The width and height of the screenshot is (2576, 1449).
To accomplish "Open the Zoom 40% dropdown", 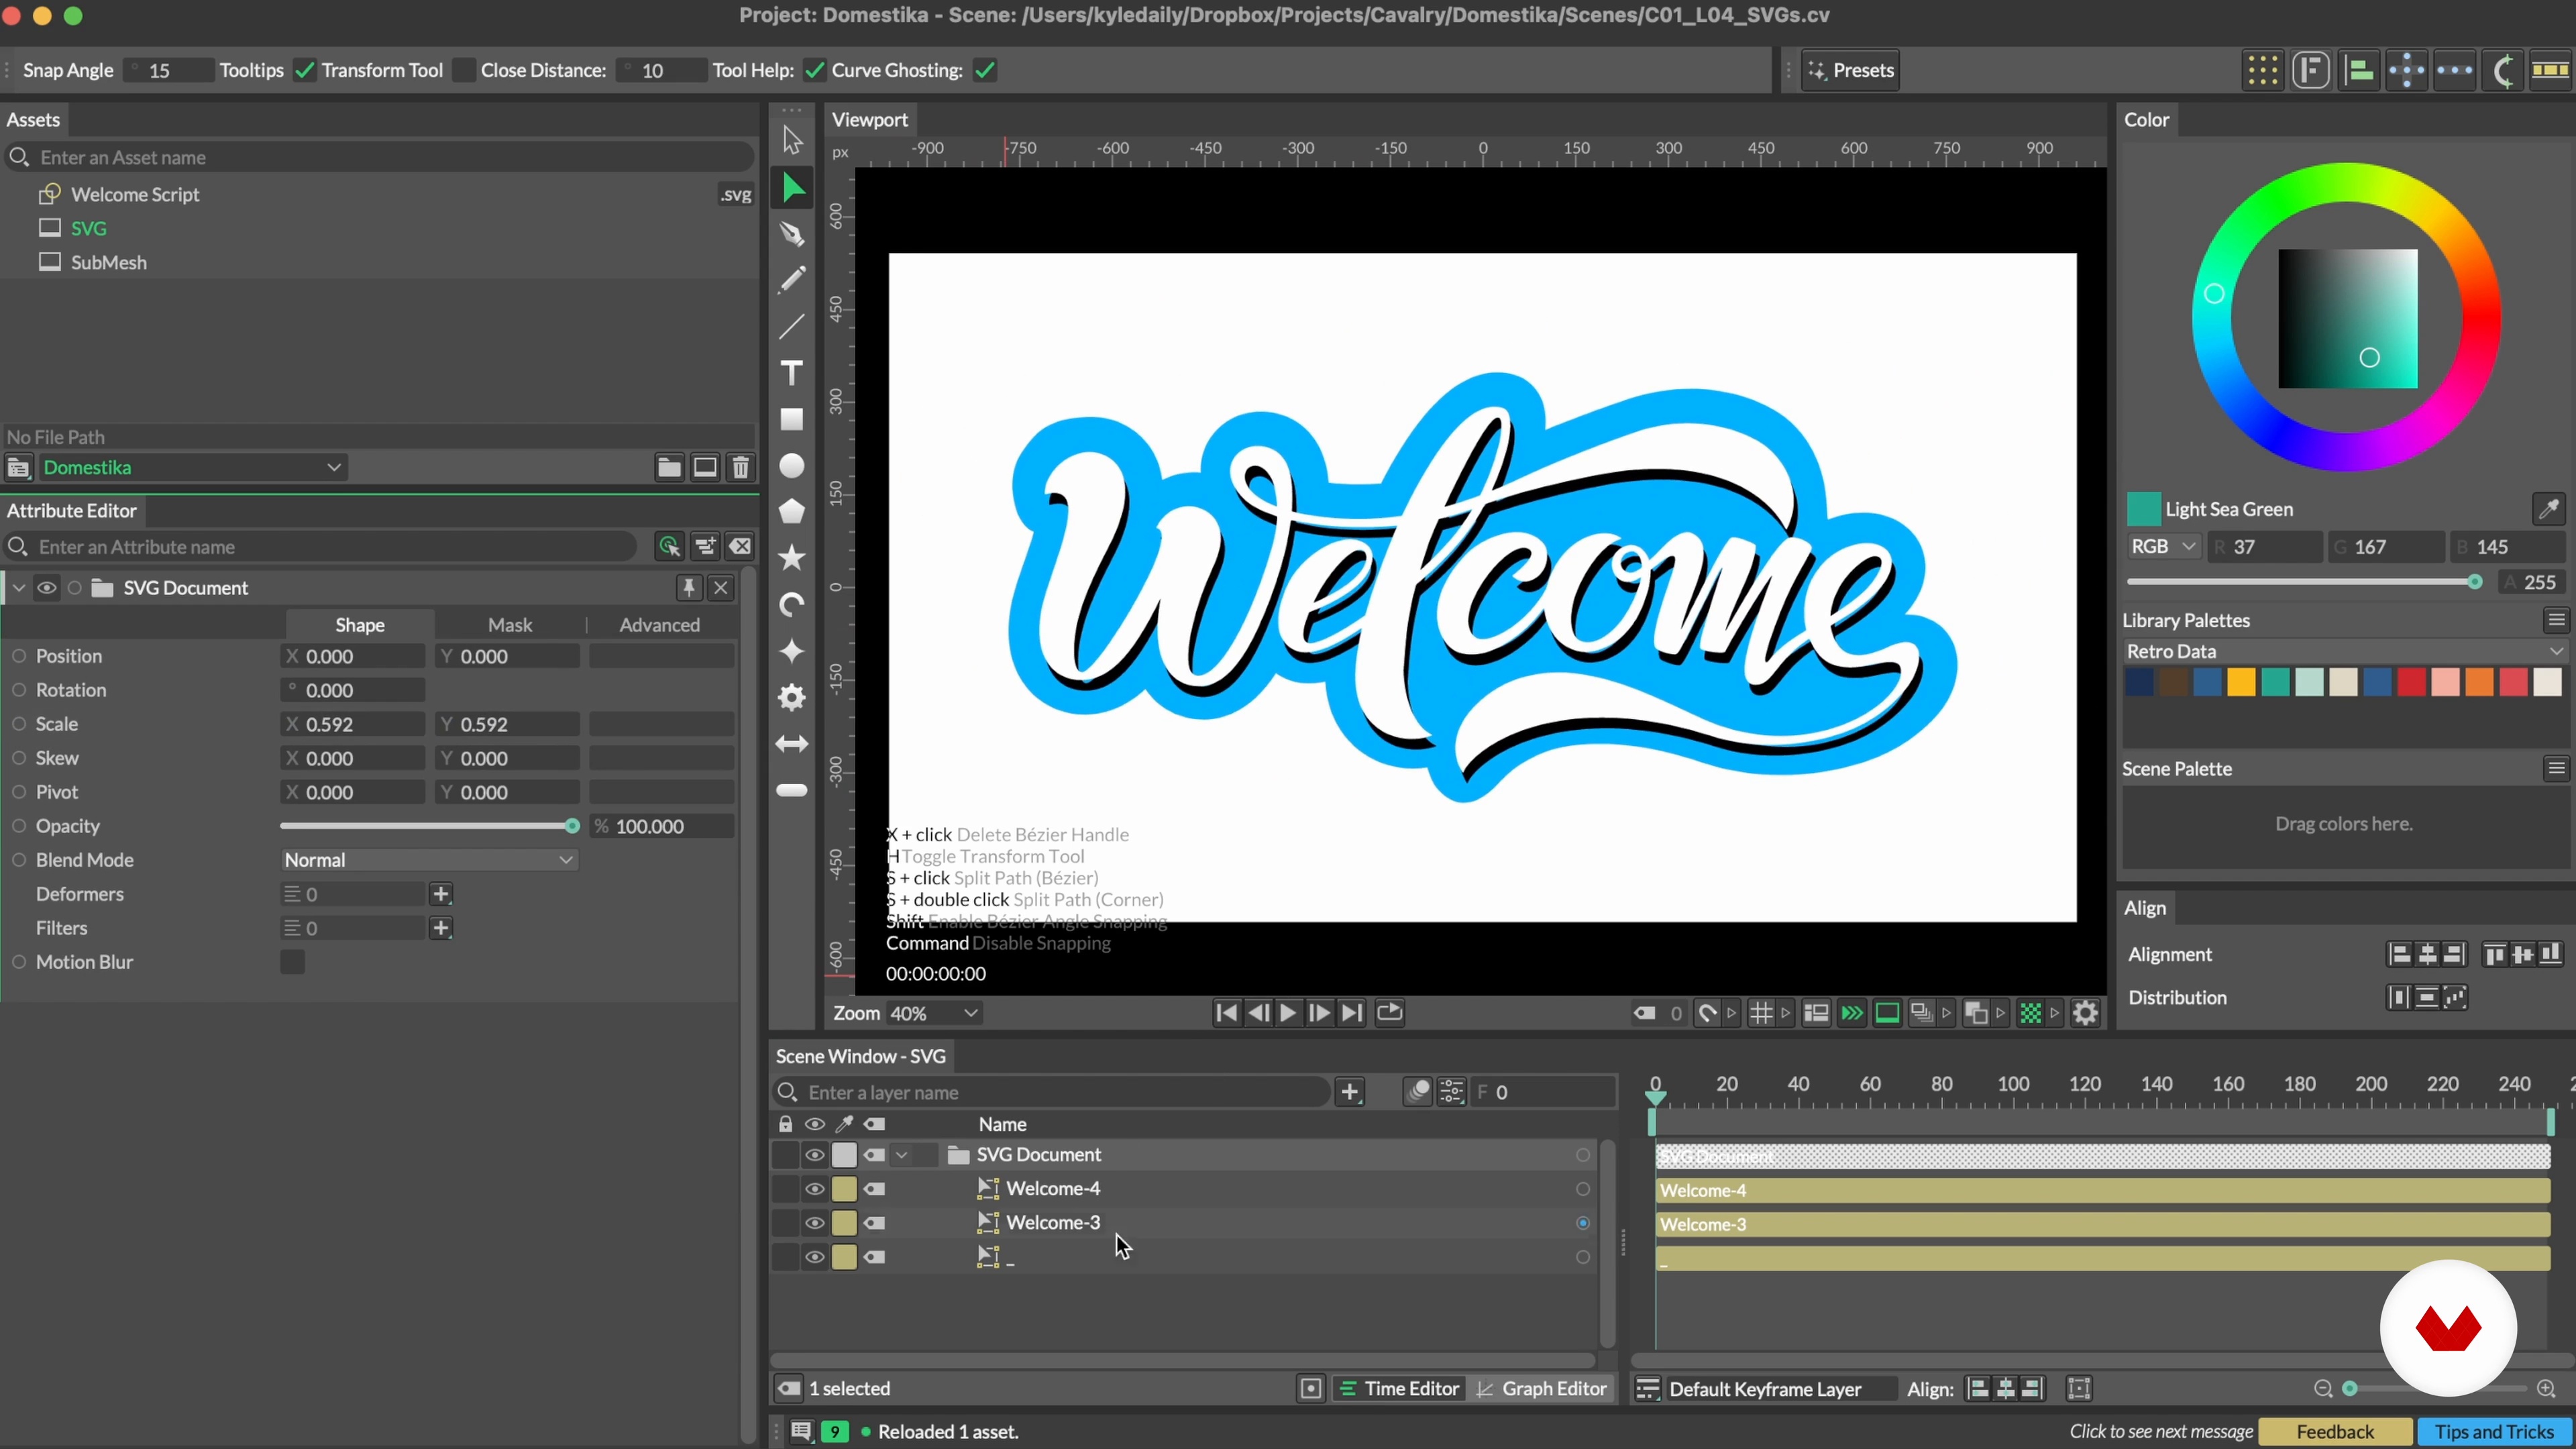I will (x=934, y=1013).
